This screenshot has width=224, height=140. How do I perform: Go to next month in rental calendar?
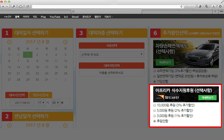pos(65,42)
